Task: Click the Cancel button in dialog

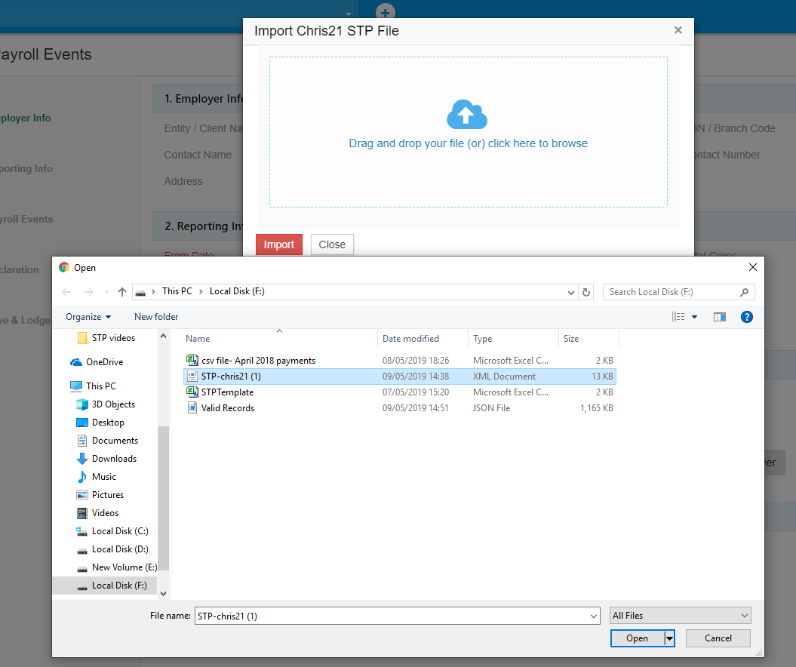Action: (718, 638)
